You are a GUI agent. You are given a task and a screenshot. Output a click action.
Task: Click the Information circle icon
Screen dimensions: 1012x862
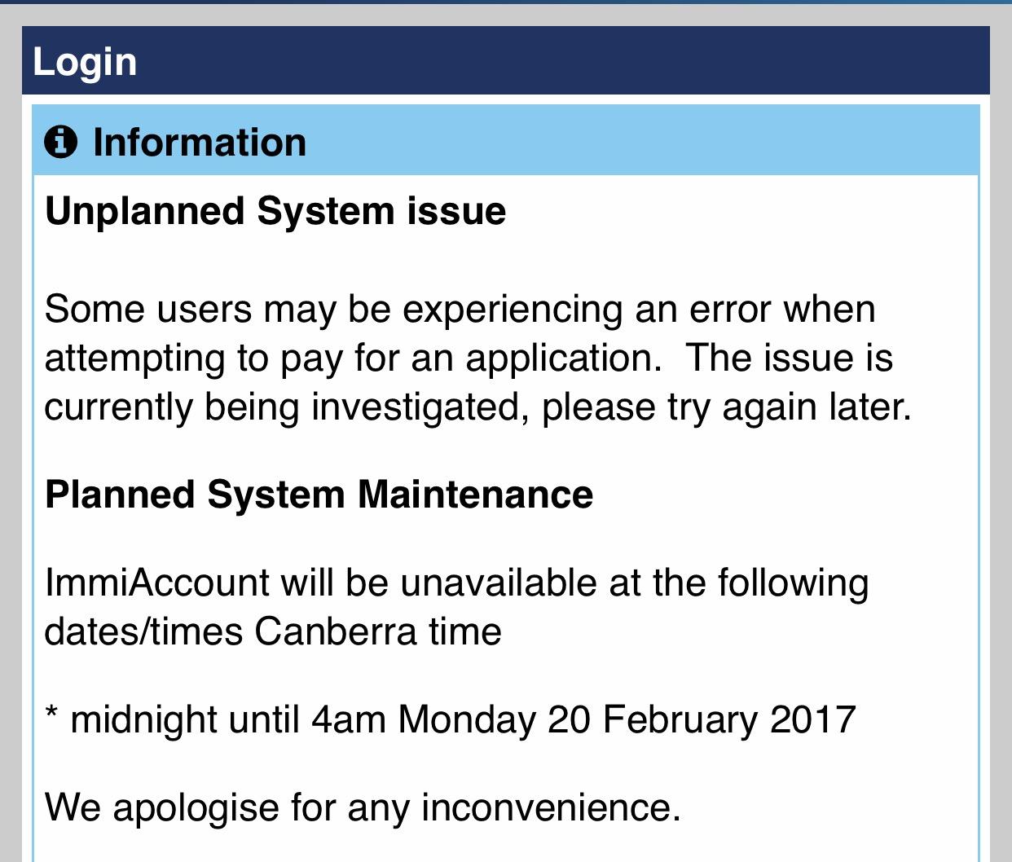pyautogui.click(x=61, y=142)
